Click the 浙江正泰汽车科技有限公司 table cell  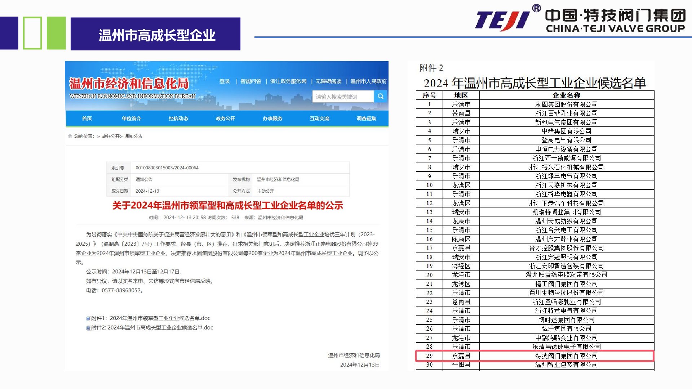567,203
